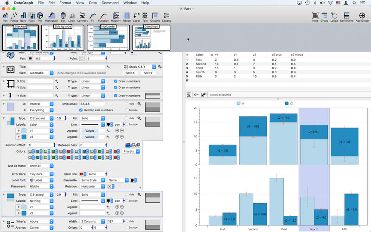Click the Add Graph icon

click(x=362, y=17)
